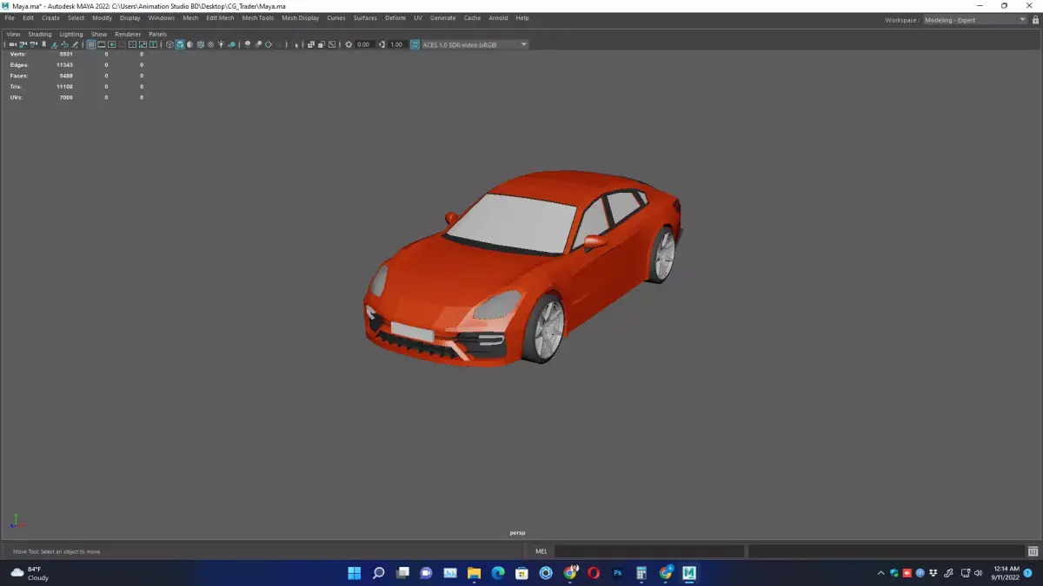Toggle Wireframe on Shaded
The width and height of the screenshot is (1043, 586).
pos(200,44)
